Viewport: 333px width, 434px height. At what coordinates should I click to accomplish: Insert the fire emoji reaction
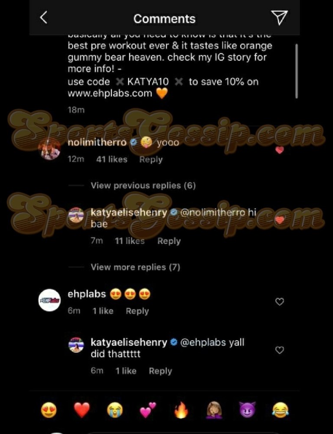point(181,410)
